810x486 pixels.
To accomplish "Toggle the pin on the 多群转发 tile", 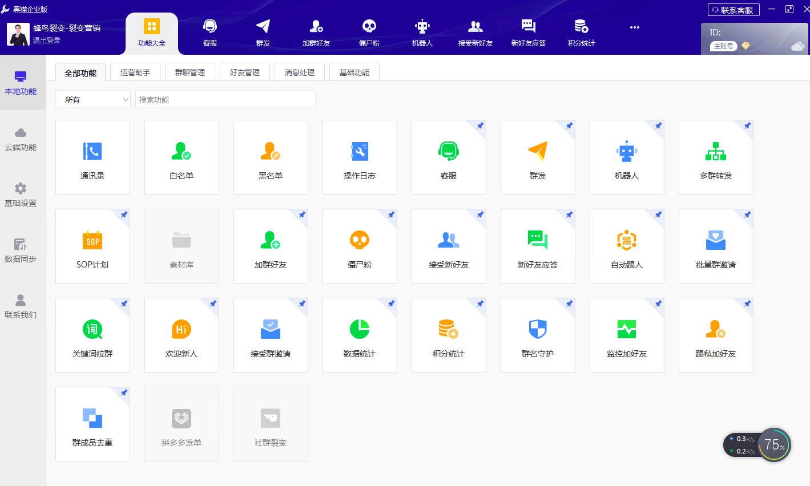I will [x=747, y=125].
